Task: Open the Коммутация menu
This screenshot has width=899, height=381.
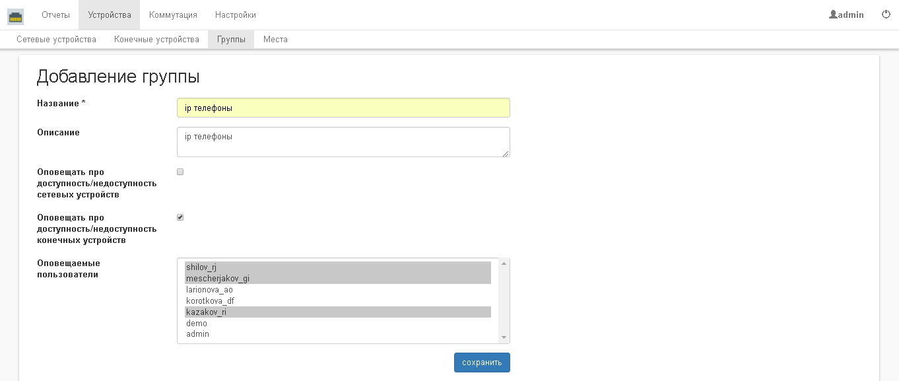Action: pos(173,15)
